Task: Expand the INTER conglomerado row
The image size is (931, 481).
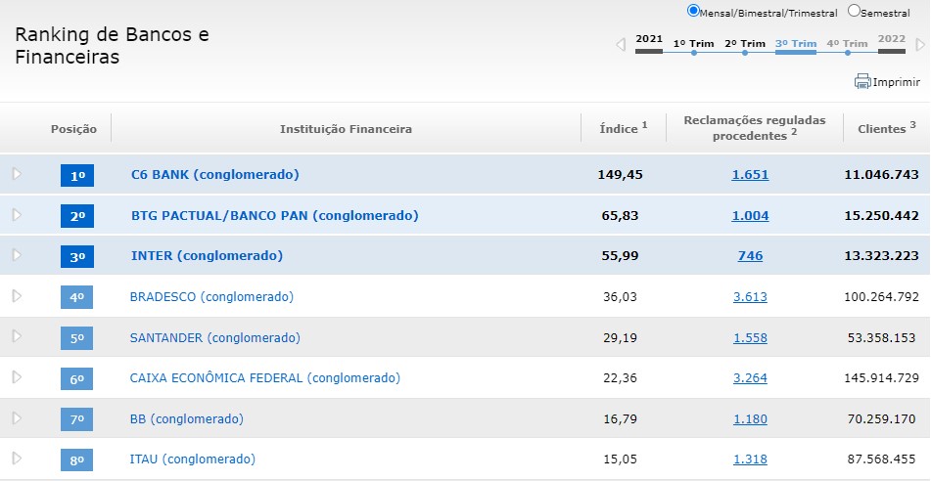Action: point(17,255)
